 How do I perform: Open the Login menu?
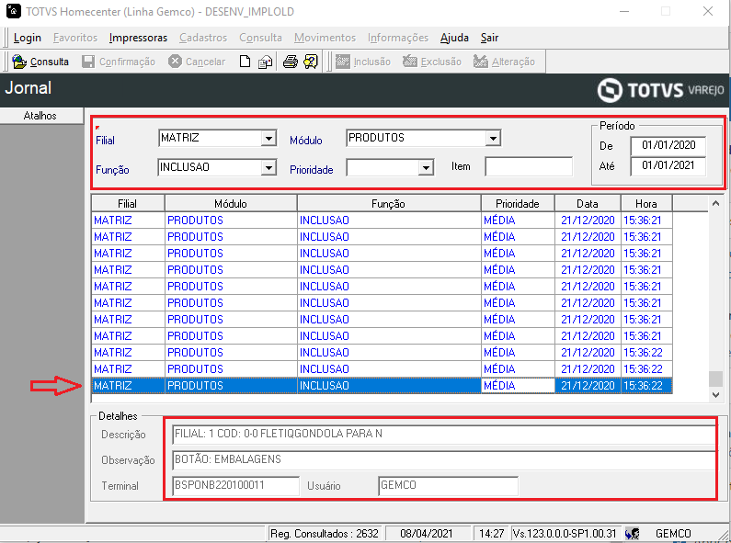(x=27, y=38)
